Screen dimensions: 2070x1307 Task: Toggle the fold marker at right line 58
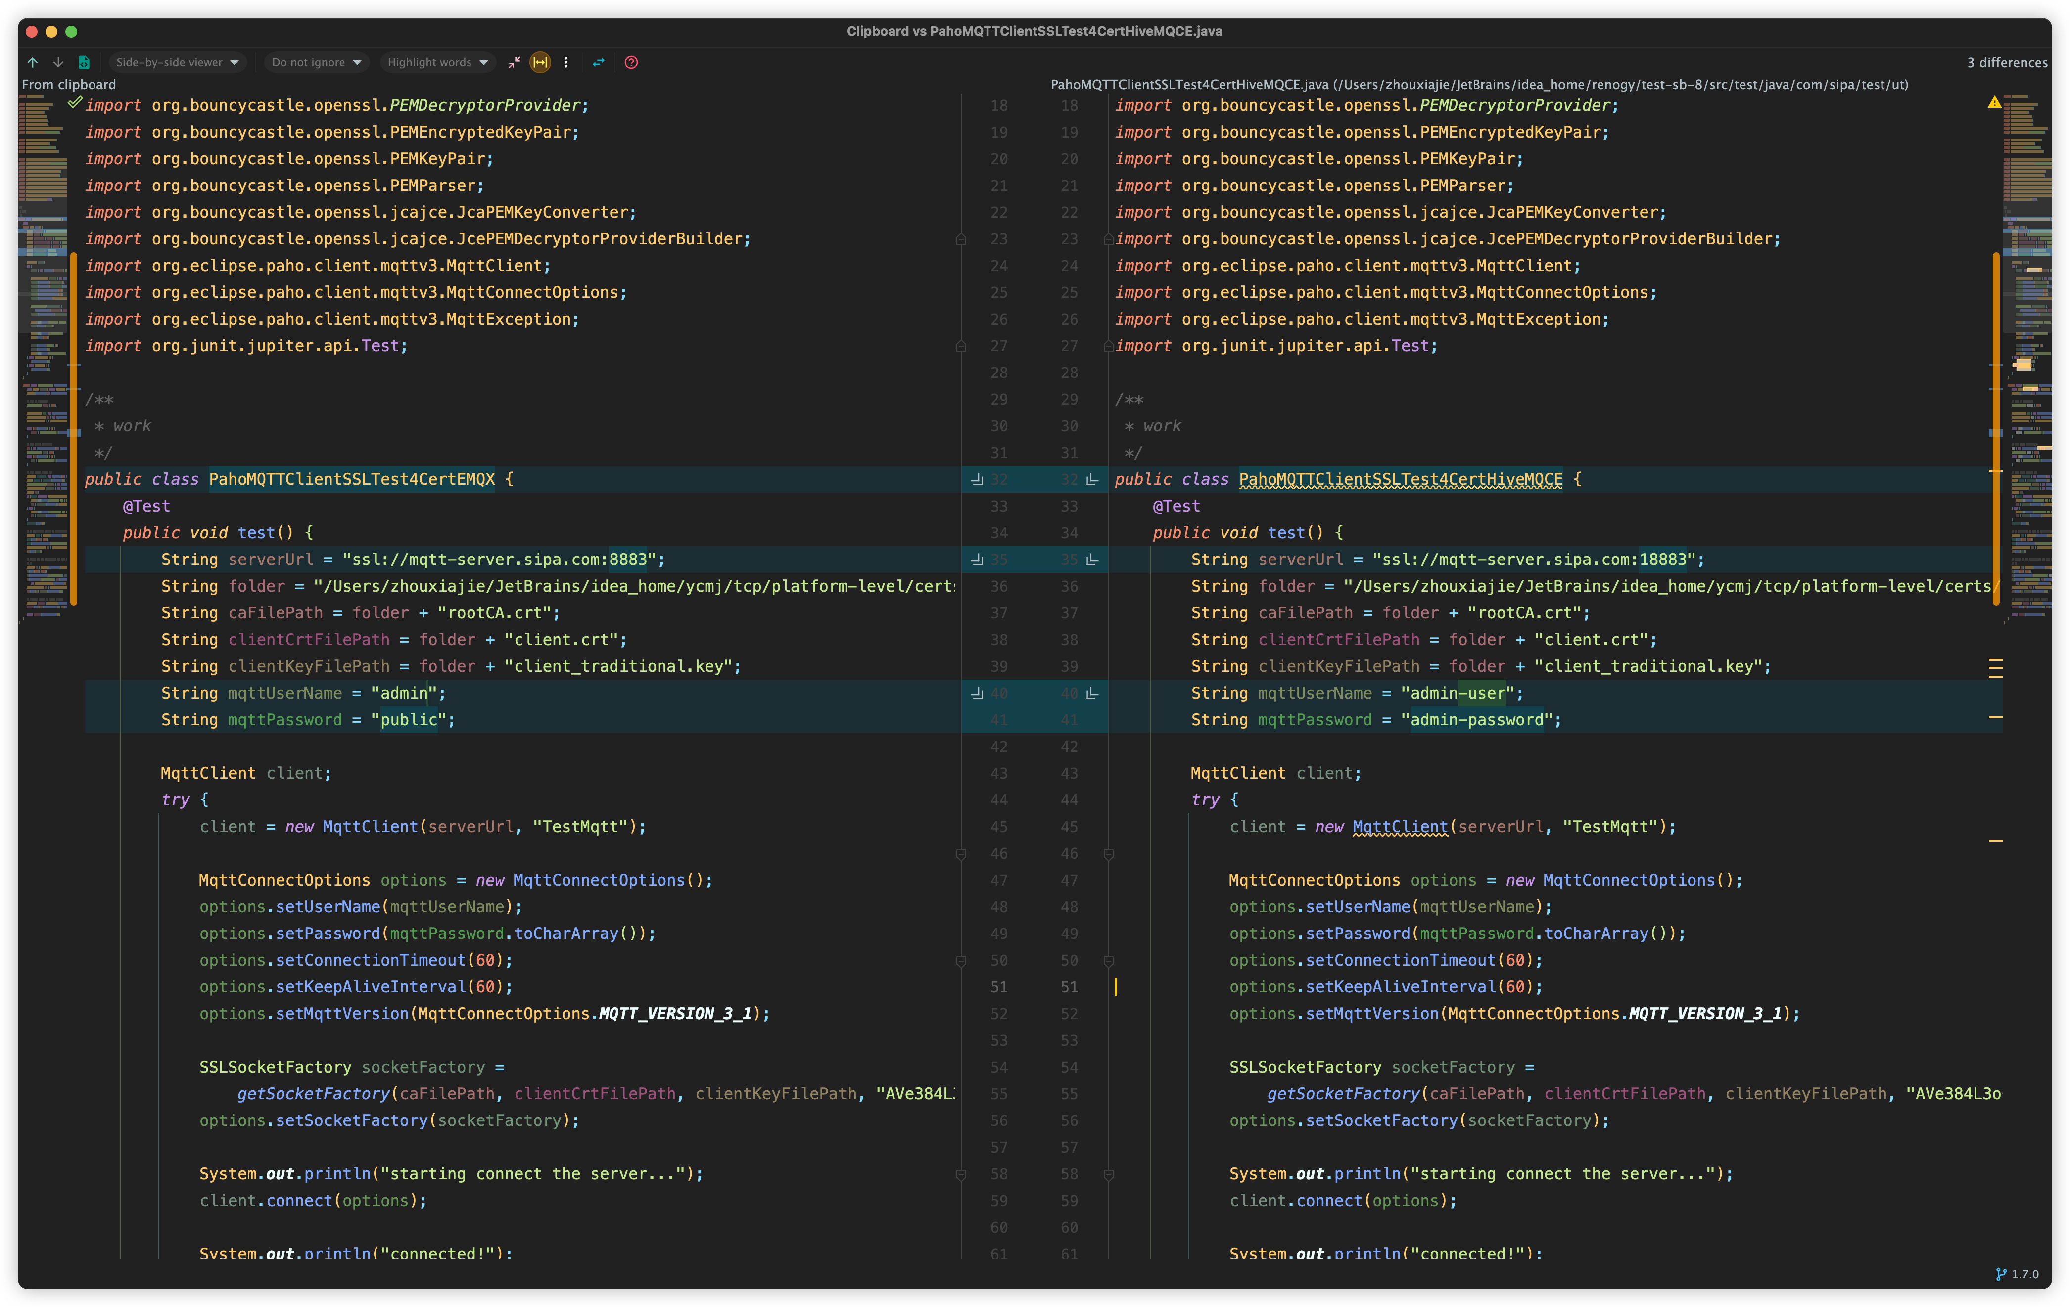[1108, 1174]
